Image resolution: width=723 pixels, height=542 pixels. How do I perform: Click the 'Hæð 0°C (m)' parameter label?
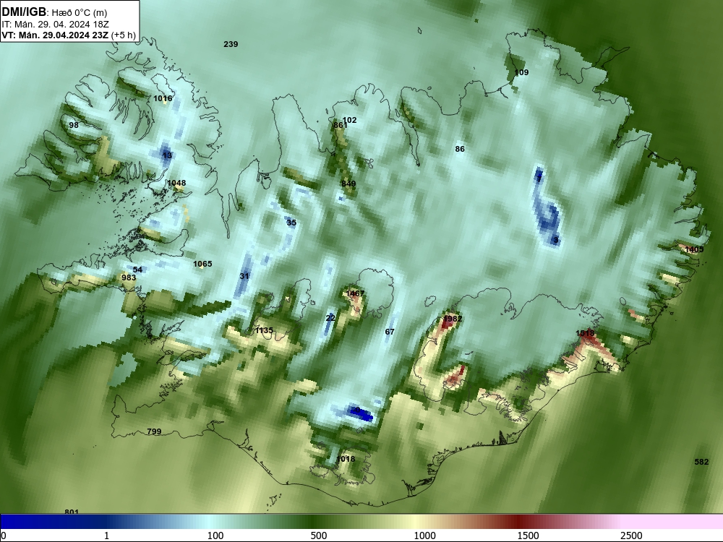point(80,13)
